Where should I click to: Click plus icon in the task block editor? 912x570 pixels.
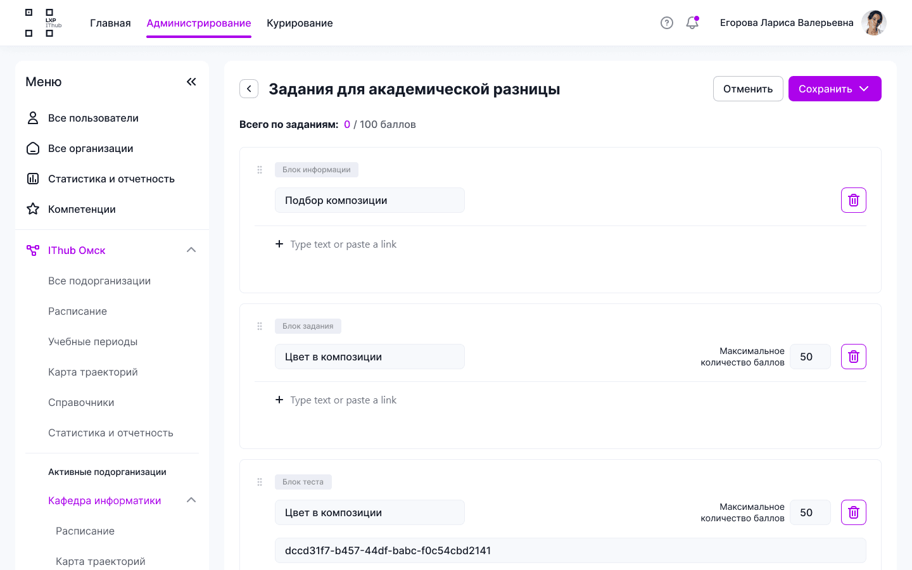pyautogui.click(x=279, y=400)
